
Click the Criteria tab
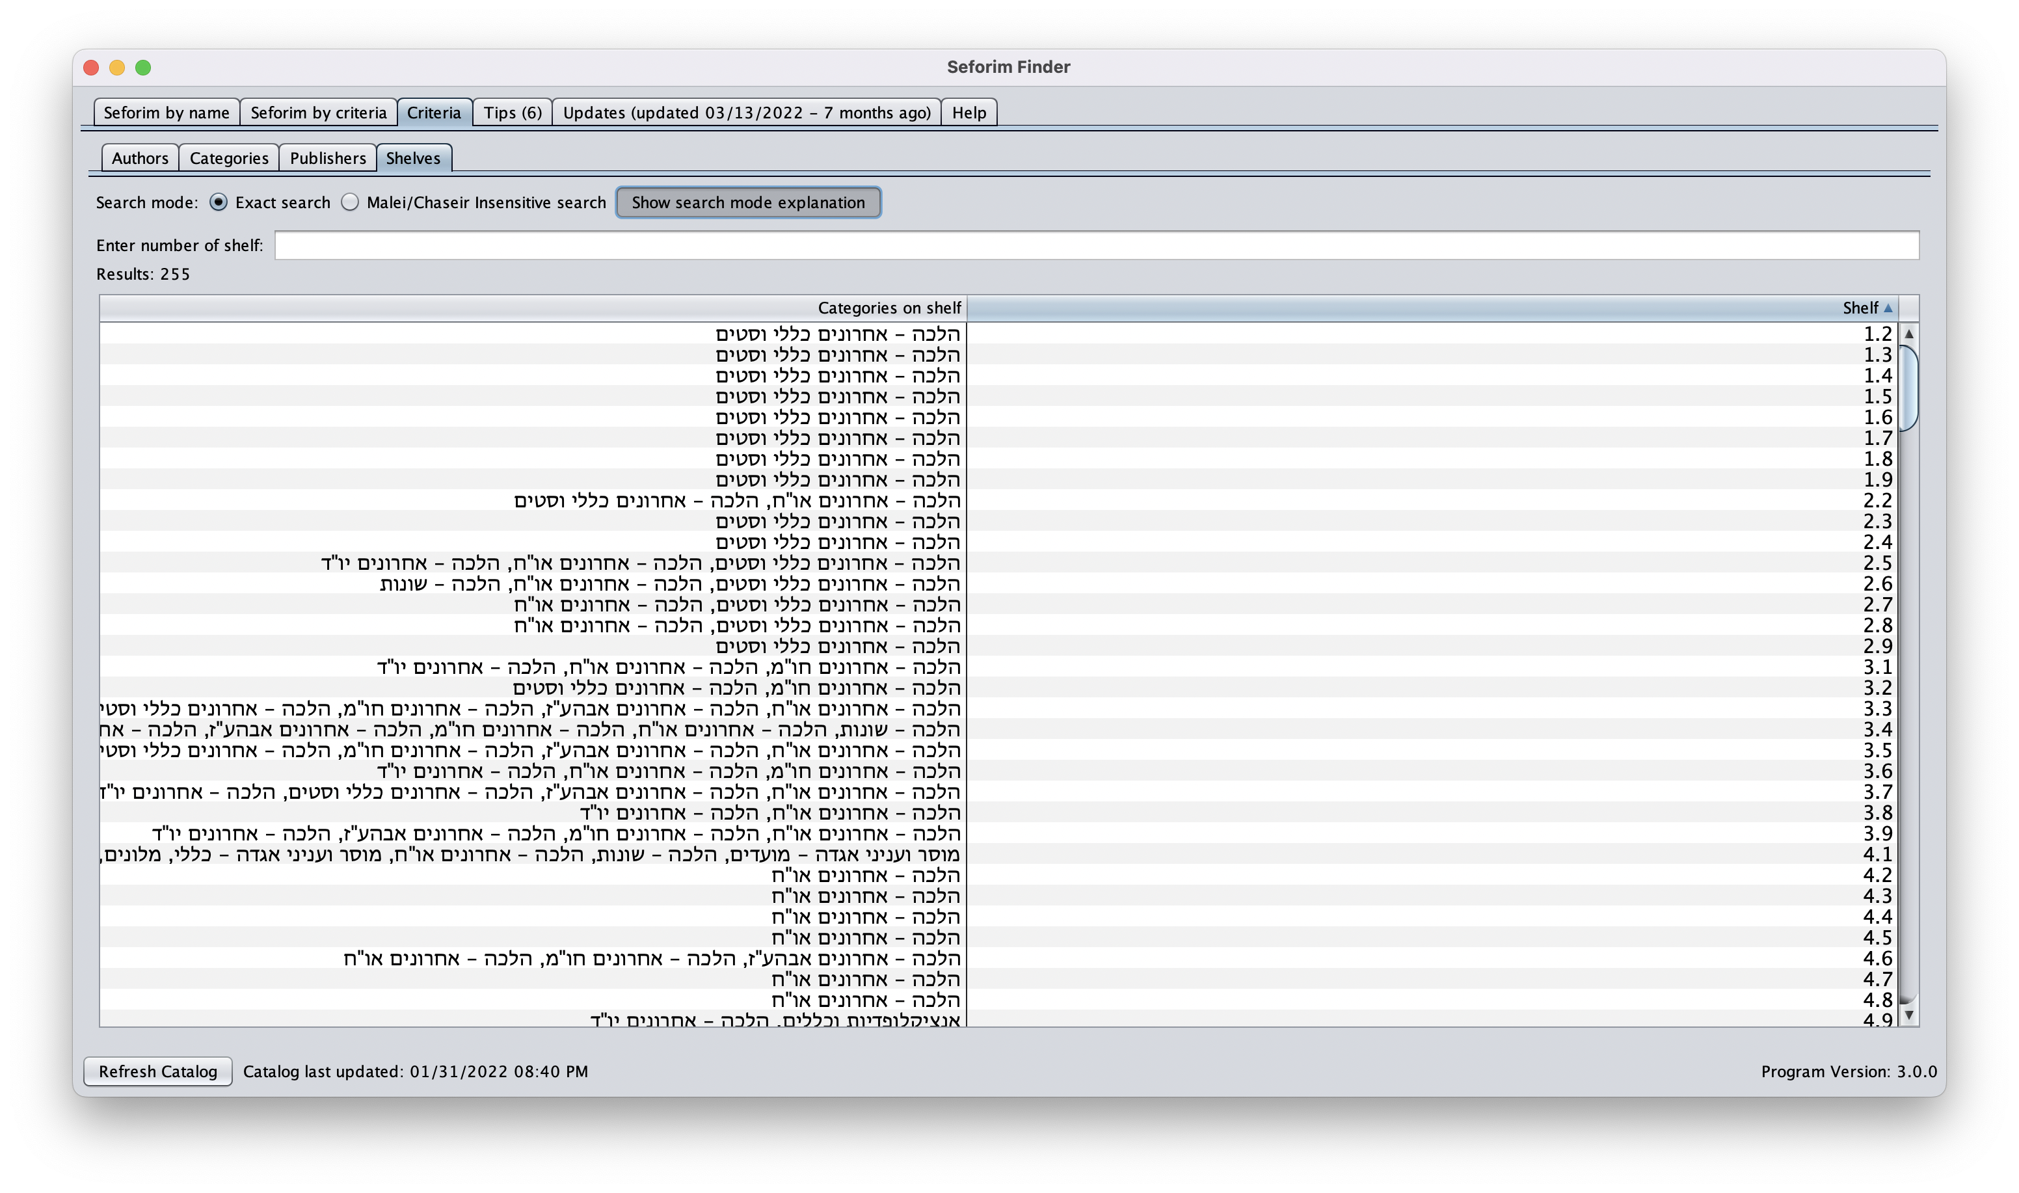[436, 112]
